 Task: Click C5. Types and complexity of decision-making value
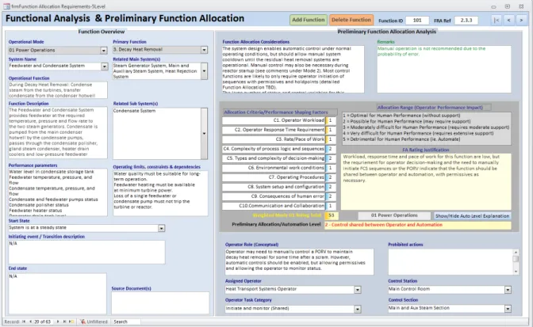(331, 158)
